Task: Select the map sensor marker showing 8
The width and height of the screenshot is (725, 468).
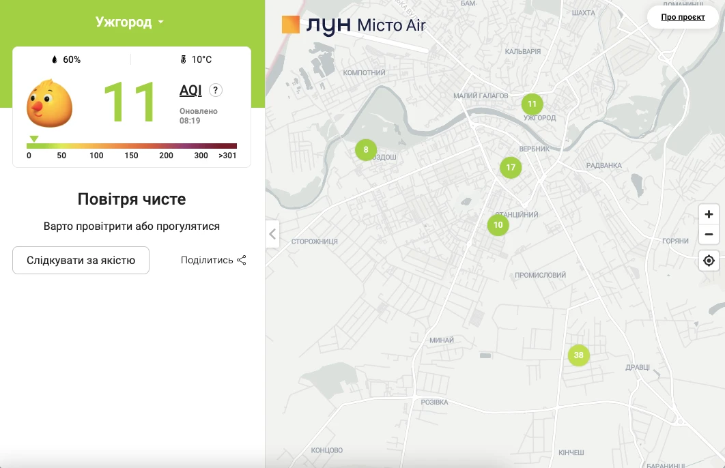Action: [x=366, y=149]
